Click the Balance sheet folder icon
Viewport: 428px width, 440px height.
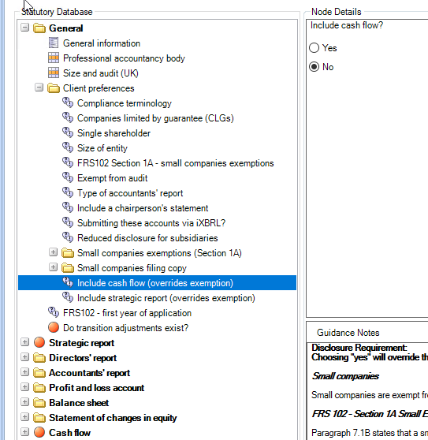pos(39,403)
